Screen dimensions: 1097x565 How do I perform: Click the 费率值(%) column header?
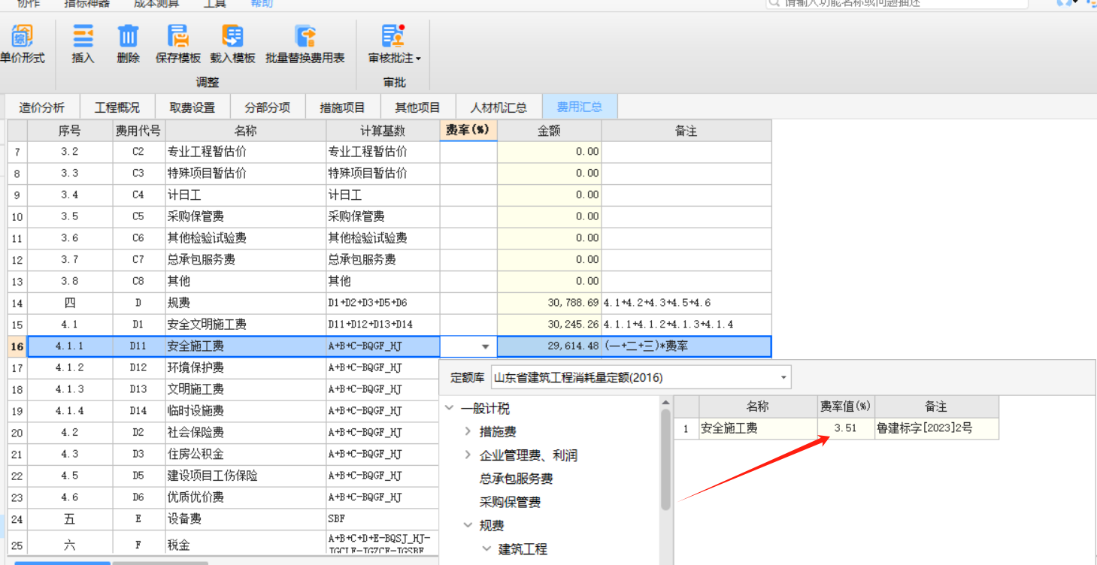coord(846,406)
